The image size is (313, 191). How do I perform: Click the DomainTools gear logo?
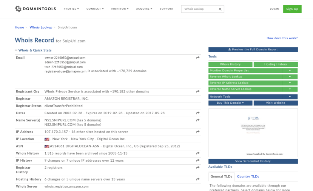18,9
